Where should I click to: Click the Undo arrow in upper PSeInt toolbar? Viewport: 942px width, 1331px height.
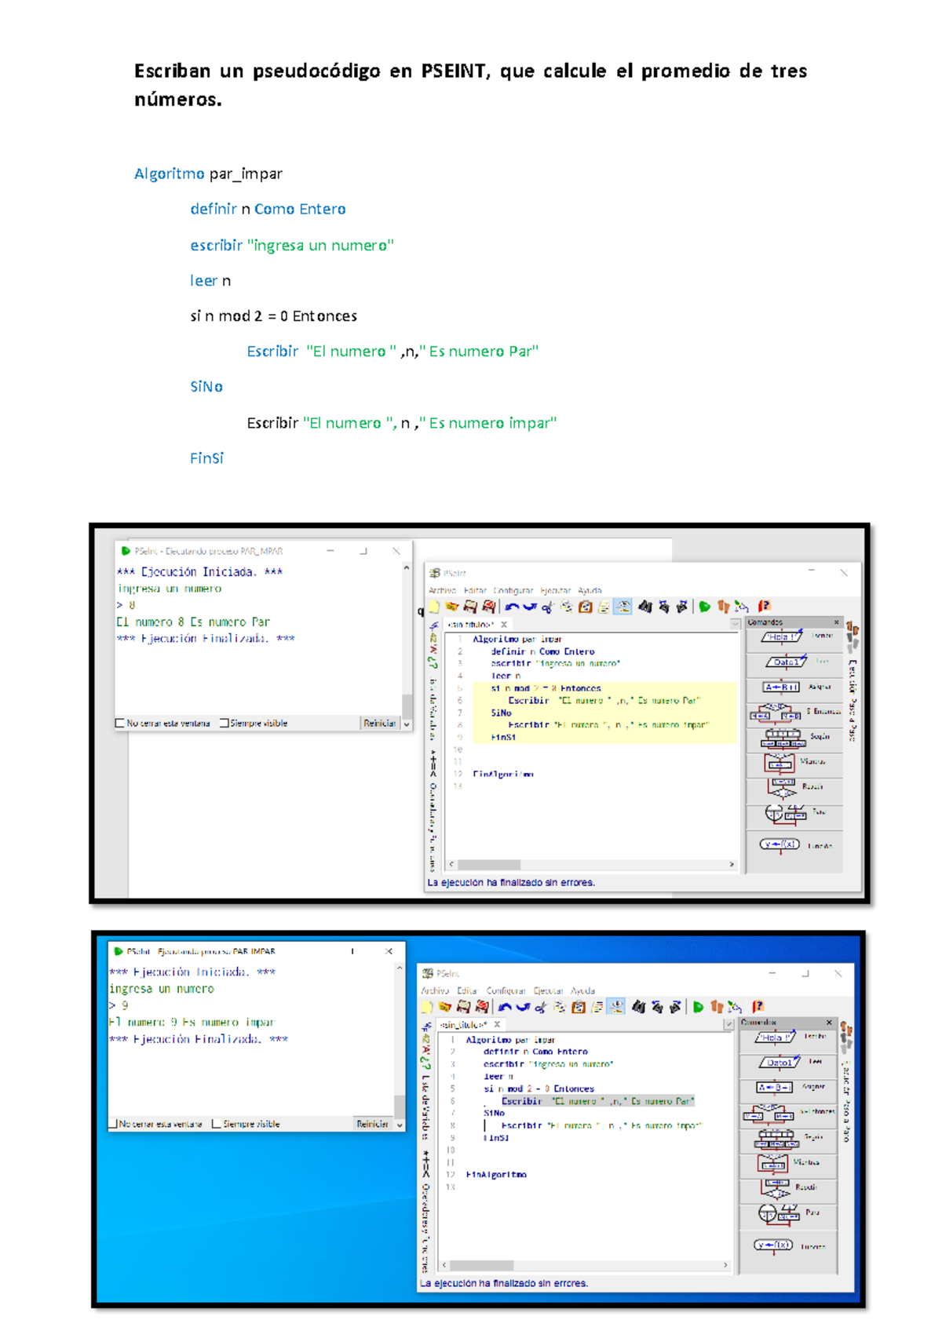(x=512, y=607)
